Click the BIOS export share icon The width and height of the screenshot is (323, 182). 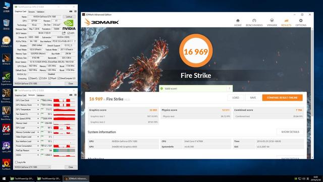pyautogui.click(x=64, y=33)
